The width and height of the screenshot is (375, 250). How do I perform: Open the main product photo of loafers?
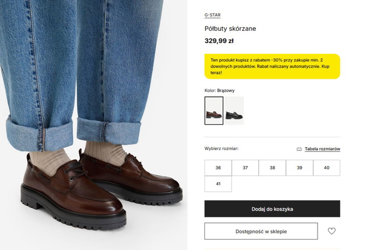pos(94,125)
